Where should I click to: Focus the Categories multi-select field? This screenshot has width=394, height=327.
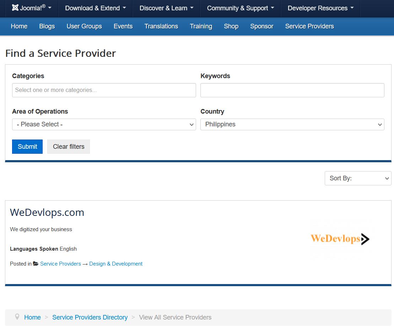pyautogui.click(x=104, y=90)
